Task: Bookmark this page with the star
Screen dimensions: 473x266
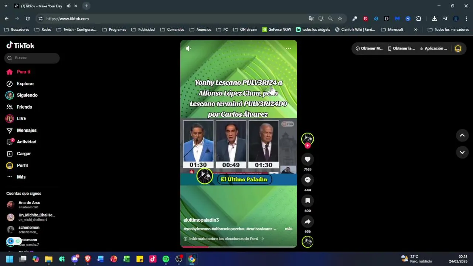Action: coord(340,18)
